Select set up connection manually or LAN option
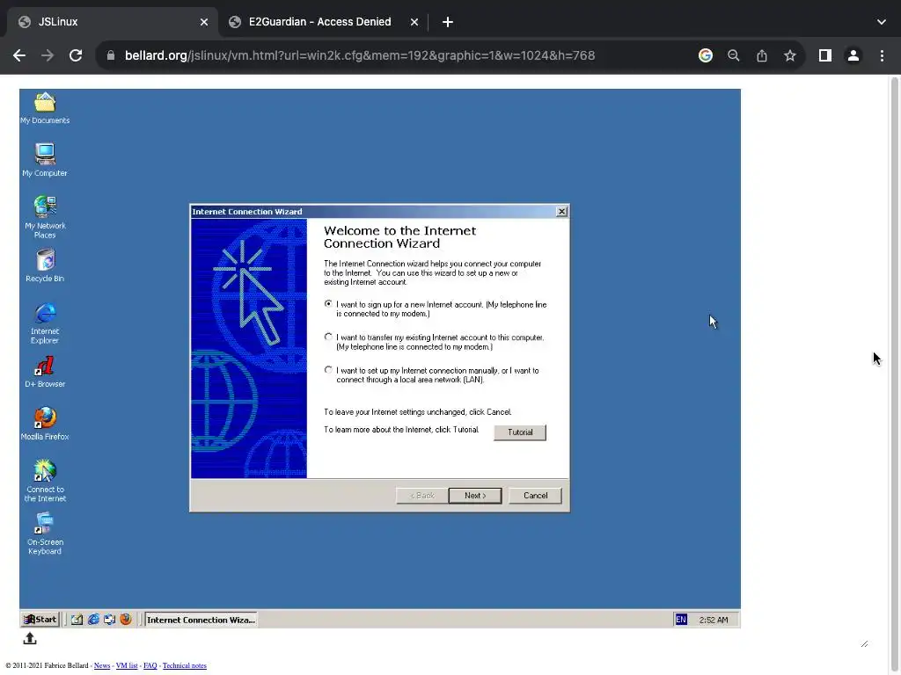The width and height of the screenshot is (901, 675). tap(328, 370)
